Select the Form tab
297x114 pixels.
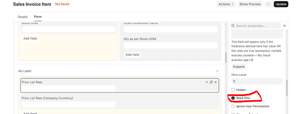pyautogui.click(x=38, y=17)
